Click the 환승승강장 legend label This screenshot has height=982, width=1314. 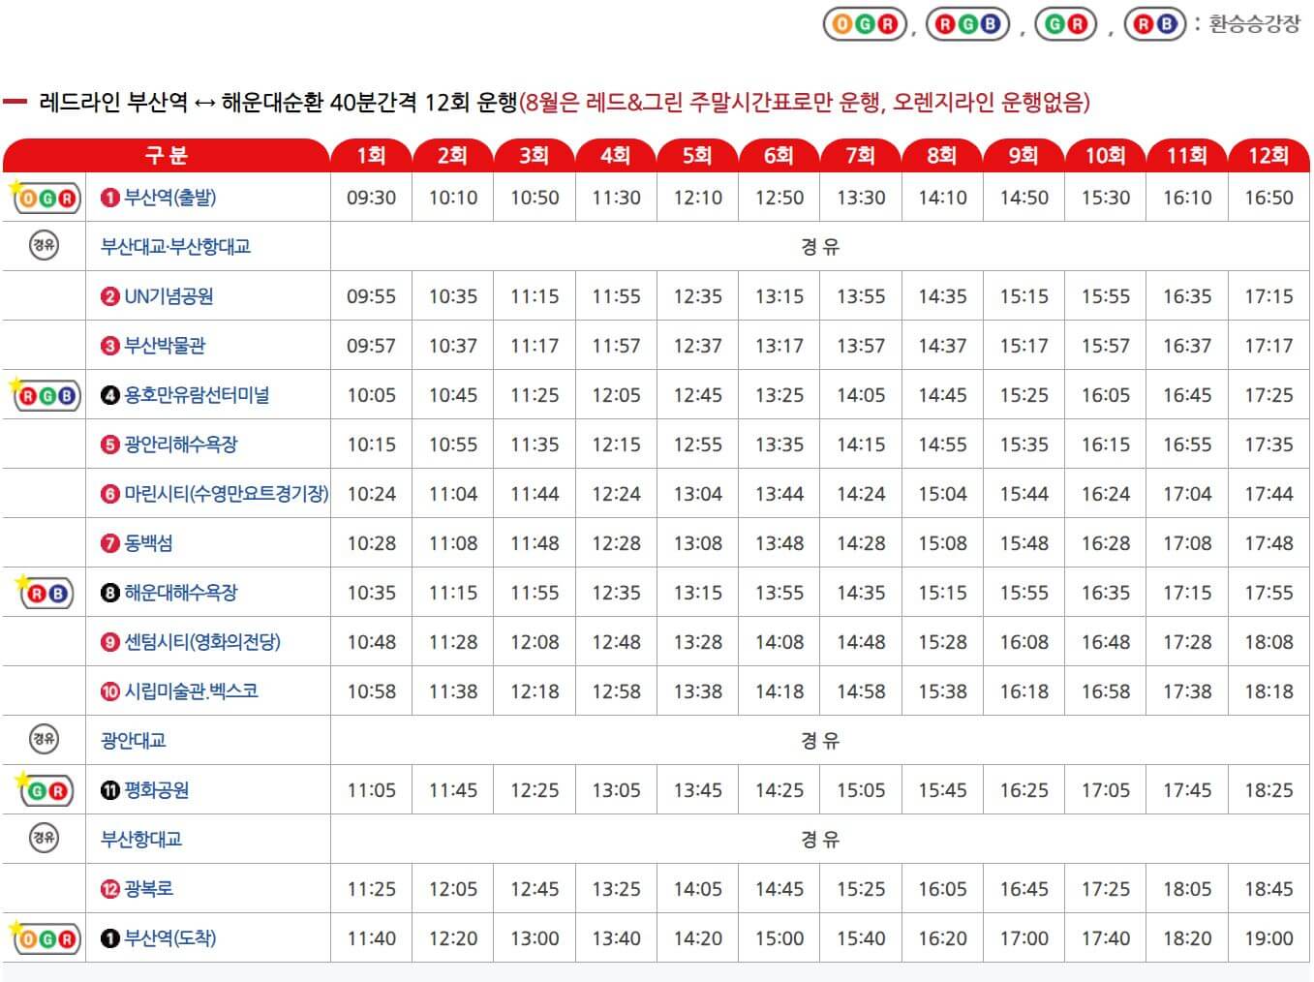tap(1255, 23)
